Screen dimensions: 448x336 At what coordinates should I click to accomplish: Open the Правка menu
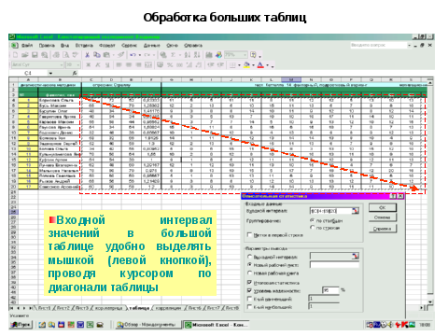(47, 46)
